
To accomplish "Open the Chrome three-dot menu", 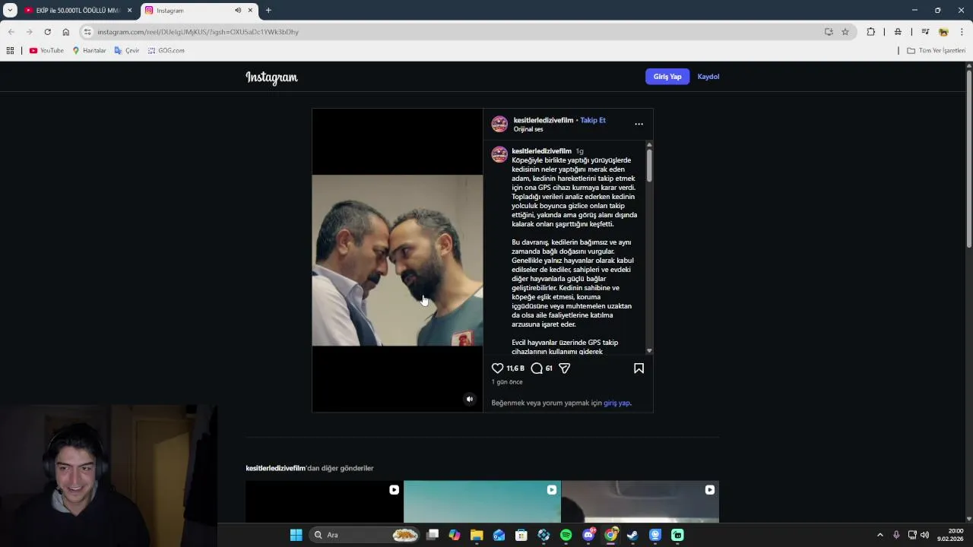I will 962,32.
